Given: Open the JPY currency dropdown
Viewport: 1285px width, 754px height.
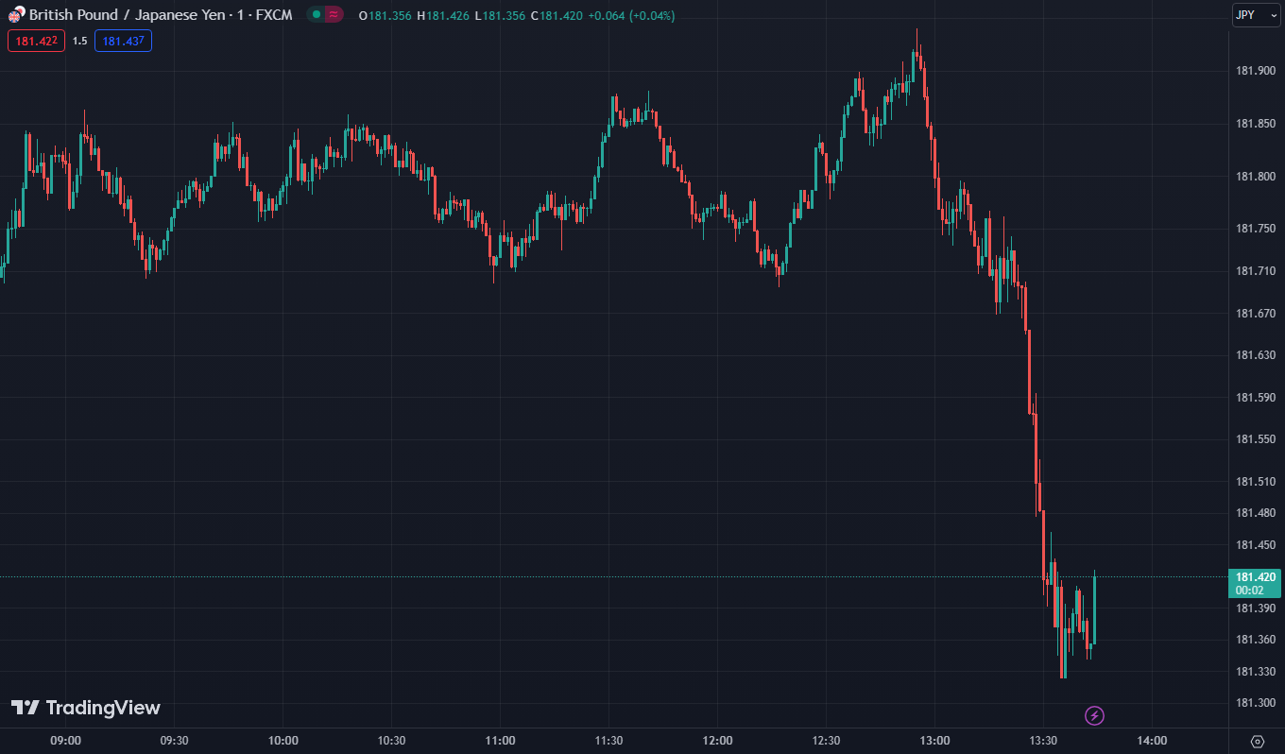Looking at the screenshot, I should tap(1257, 15).
